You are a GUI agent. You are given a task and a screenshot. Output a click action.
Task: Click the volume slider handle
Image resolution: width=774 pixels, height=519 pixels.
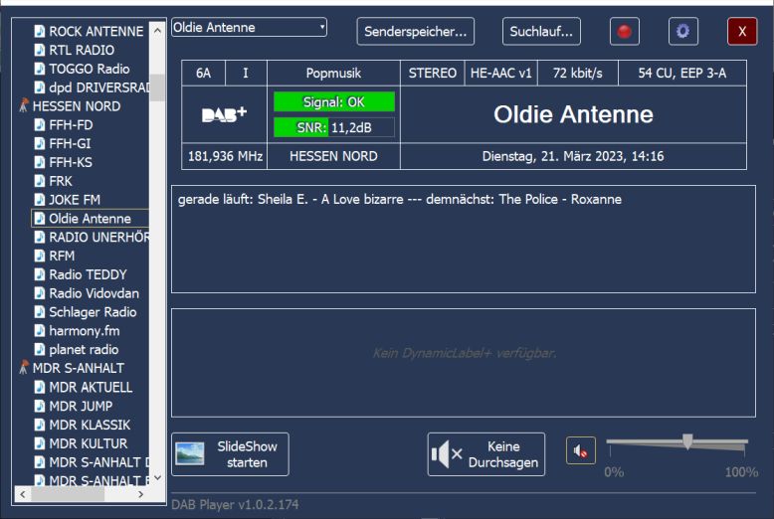point(686,441)
